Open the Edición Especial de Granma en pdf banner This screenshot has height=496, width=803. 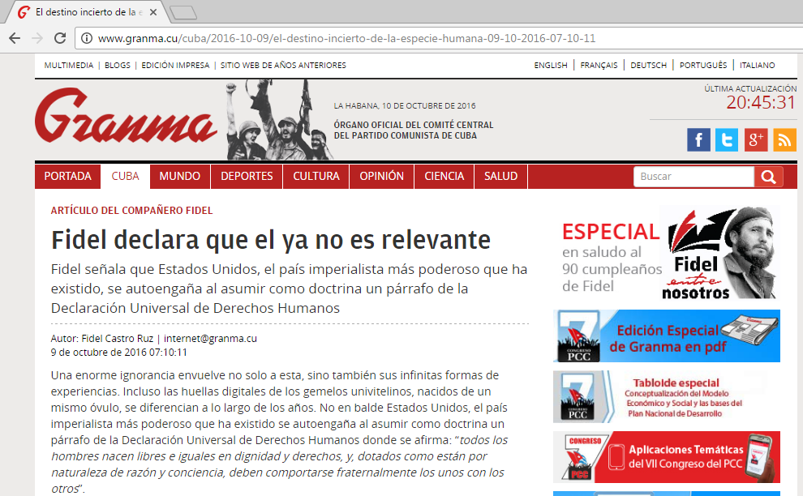(x=667, y=336)
